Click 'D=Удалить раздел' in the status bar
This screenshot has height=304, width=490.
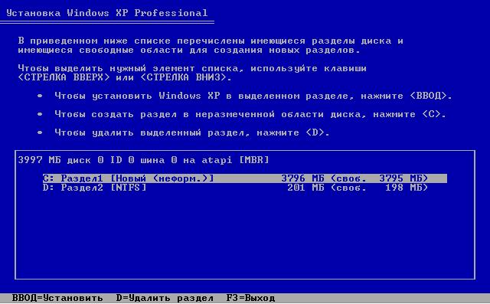[x=165, y=298]
